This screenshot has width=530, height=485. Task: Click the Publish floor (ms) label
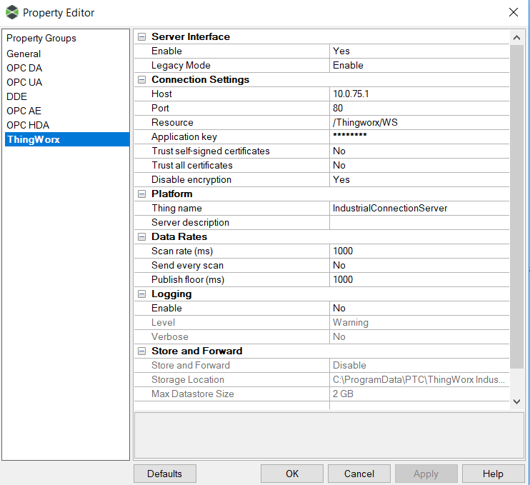point(188,280)
